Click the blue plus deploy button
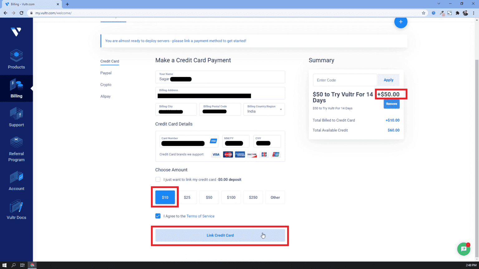Viewport: 479px width, 269px height. point(401,22)
